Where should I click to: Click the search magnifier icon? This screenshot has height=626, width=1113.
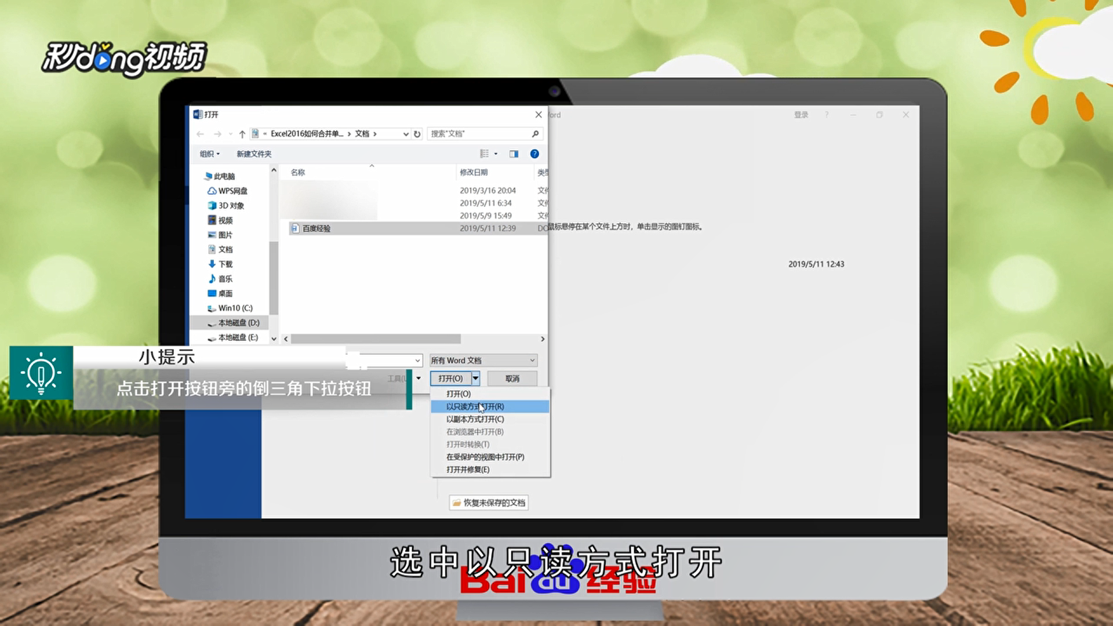point(535,134)
